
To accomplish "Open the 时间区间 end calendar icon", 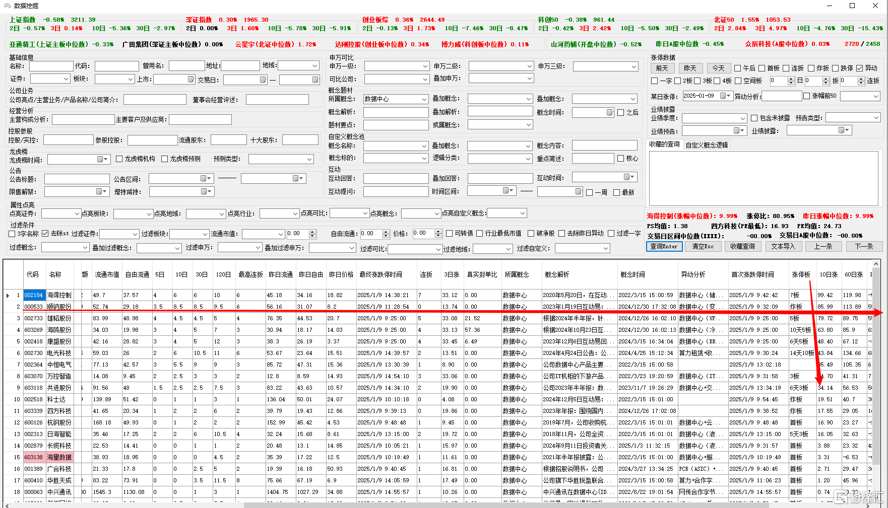I will coord(578,191).
